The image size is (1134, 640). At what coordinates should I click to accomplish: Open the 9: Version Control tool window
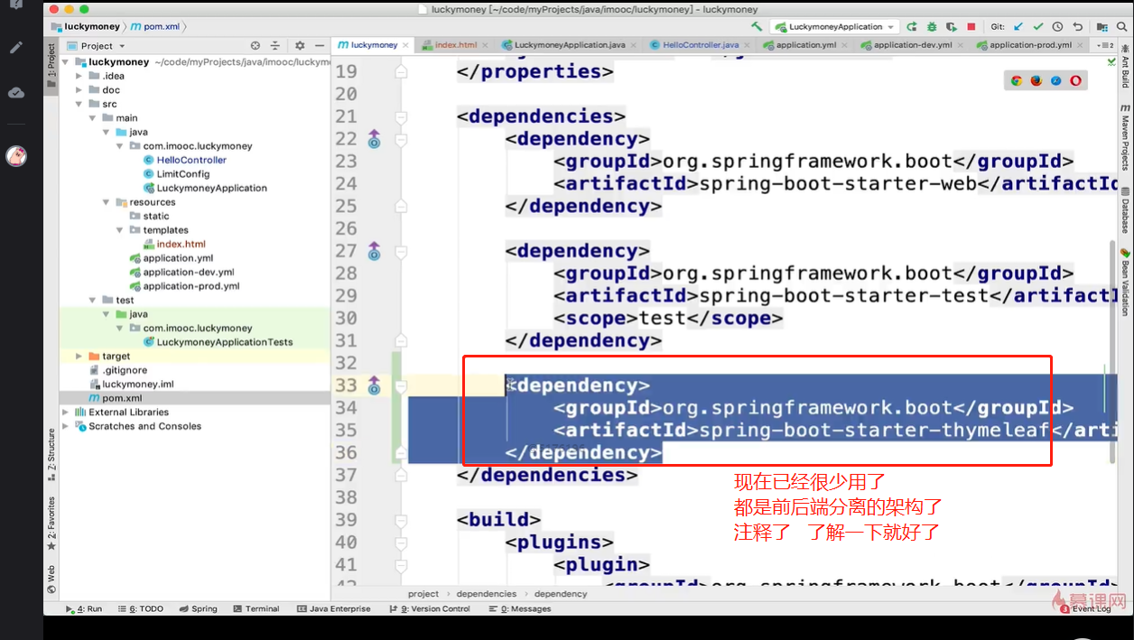(x=429, y=609)
